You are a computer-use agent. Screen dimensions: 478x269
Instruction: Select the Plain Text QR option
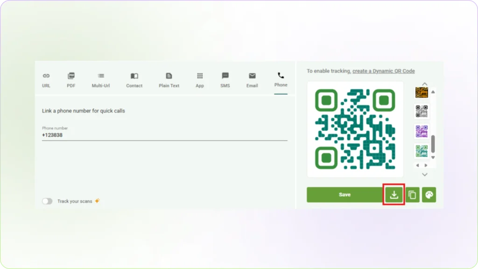pyautogui.click(x=169, y=79)
